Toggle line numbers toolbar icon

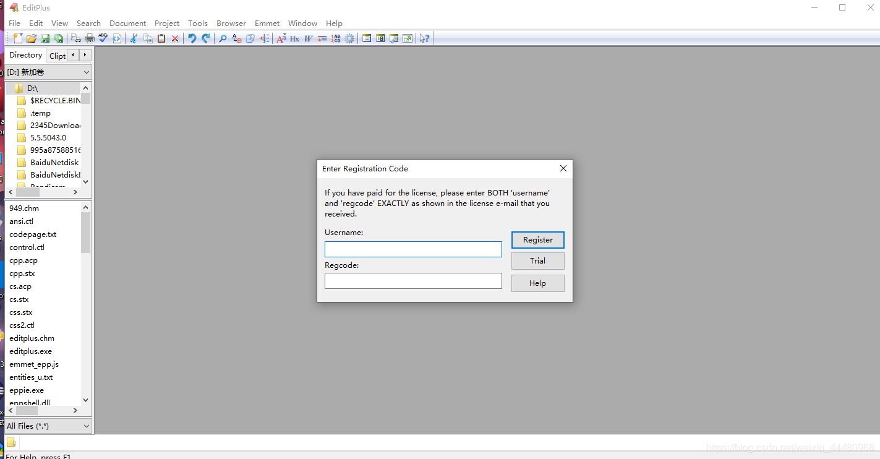[336, 38]
